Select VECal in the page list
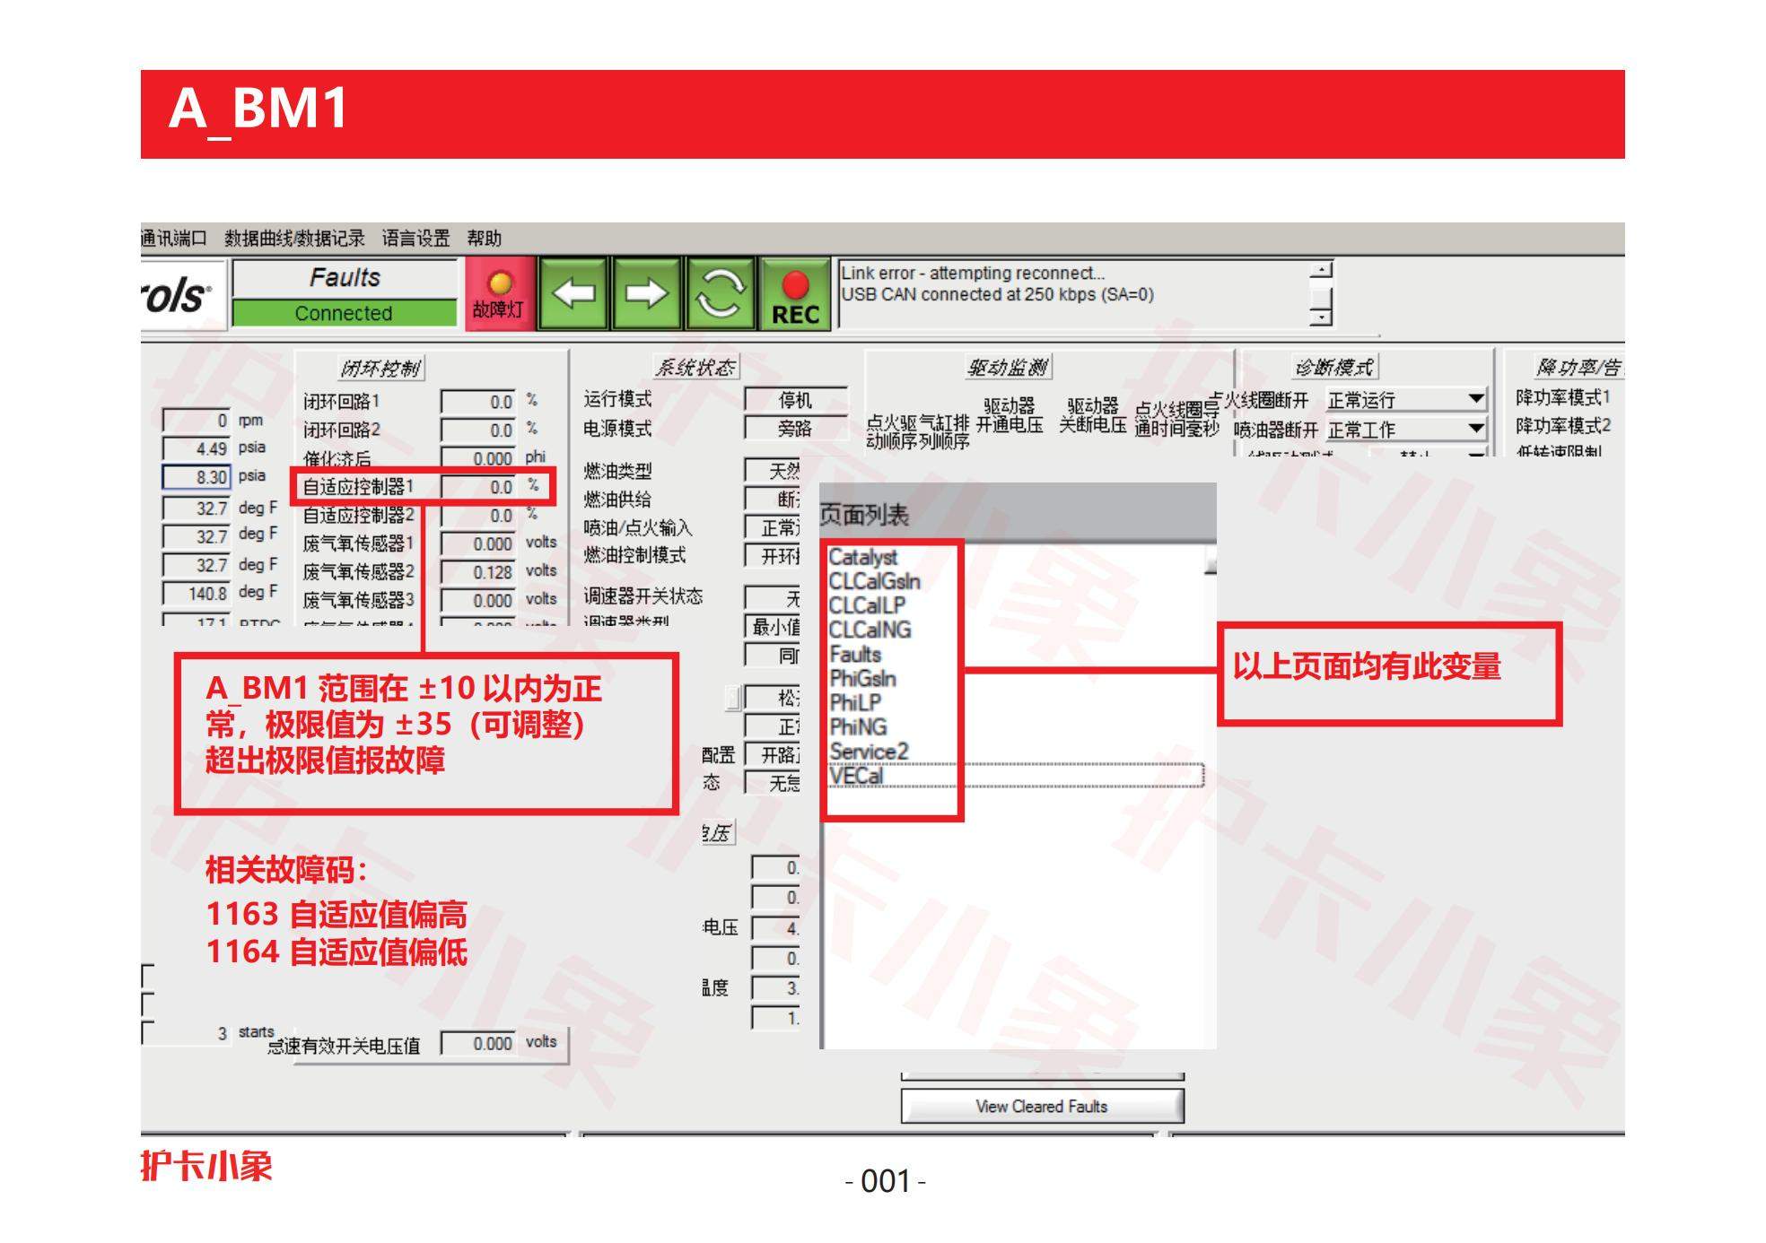The image size is (1766, 1243). coord(856,776)
